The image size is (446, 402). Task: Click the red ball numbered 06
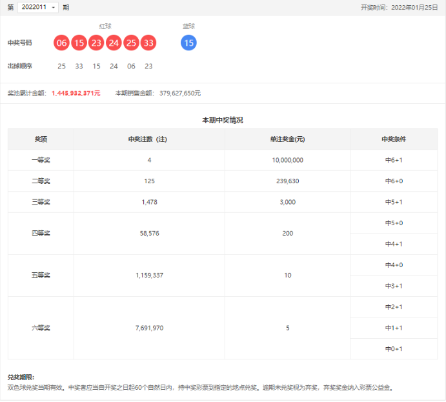coord(61,43)
